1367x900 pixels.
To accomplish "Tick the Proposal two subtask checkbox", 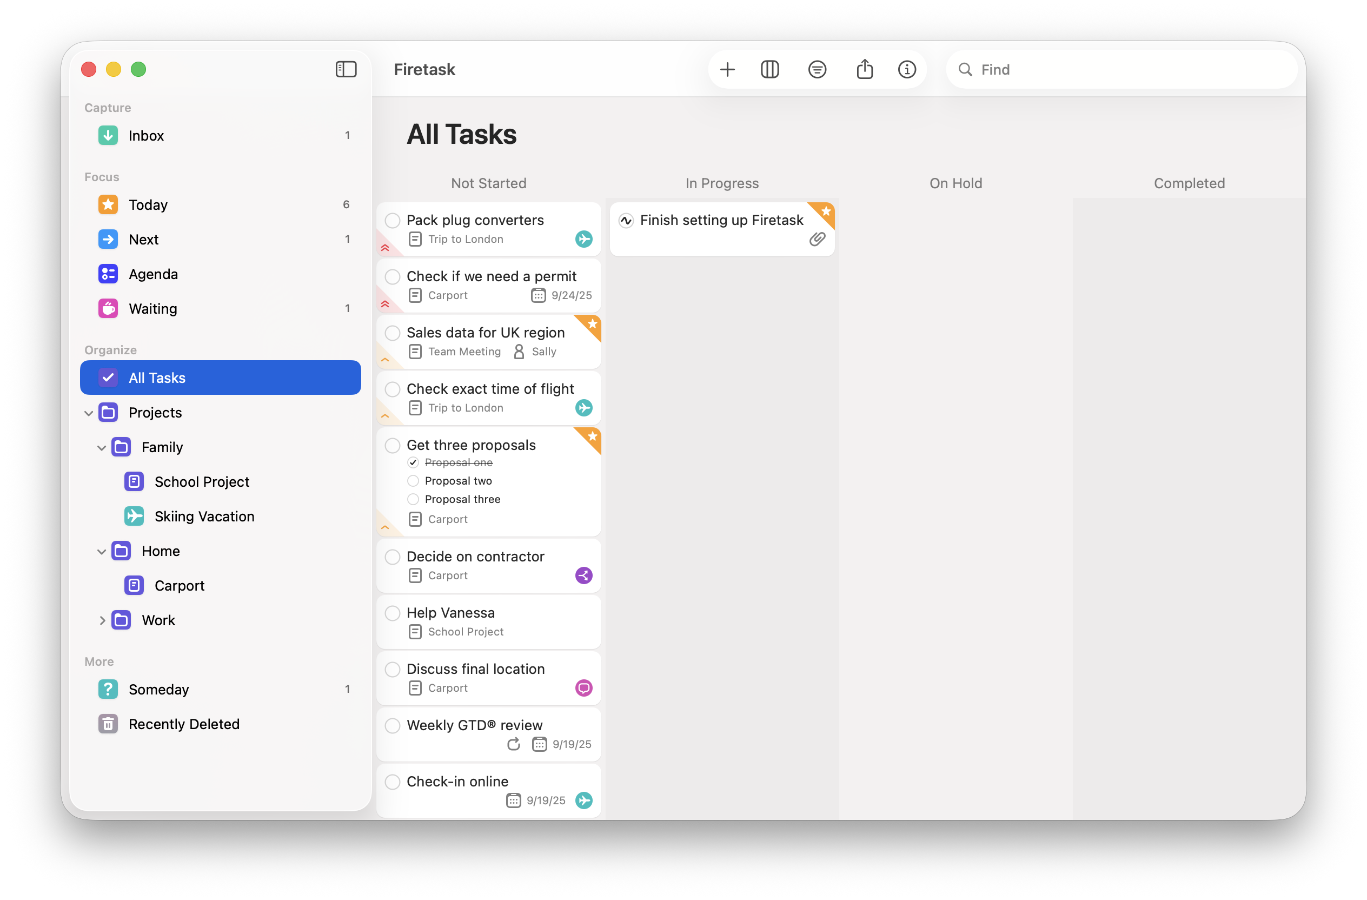I will (413, 481).
